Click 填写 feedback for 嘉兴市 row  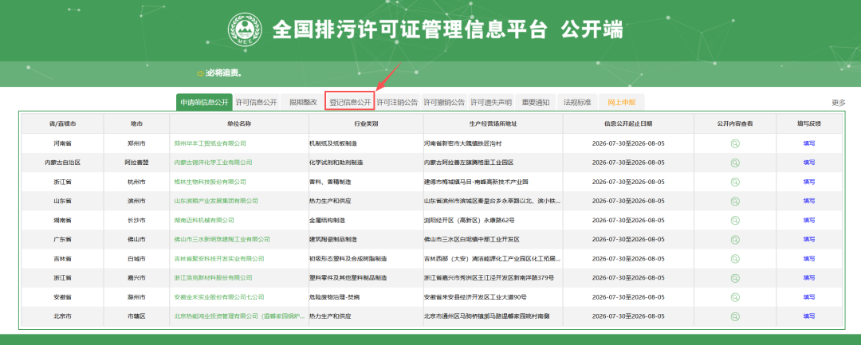pyautogui.click(x=809, y=278)
